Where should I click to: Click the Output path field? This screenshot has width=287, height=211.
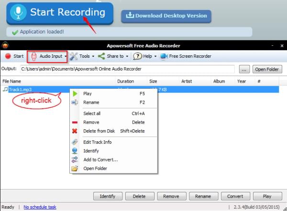coord(127,69)
